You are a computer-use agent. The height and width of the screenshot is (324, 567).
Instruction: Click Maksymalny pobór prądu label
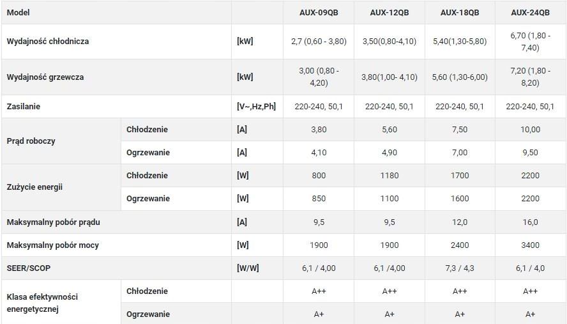[x=54, y=222]
